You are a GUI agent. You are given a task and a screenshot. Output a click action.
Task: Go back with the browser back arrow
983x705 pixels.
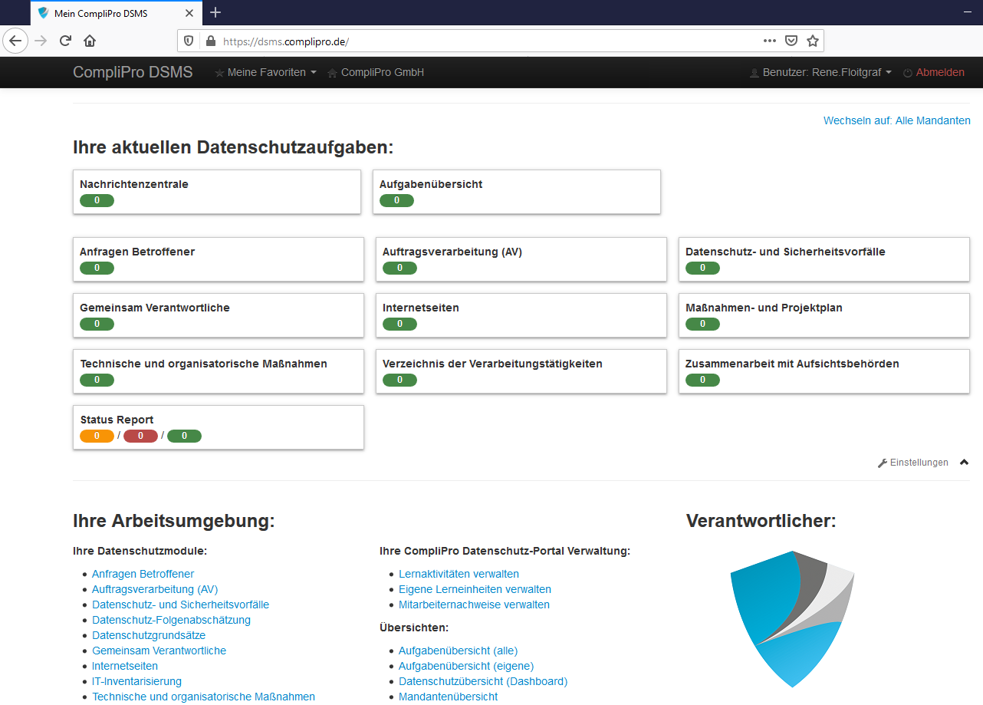pyautogui.click(x=15, y=41)
